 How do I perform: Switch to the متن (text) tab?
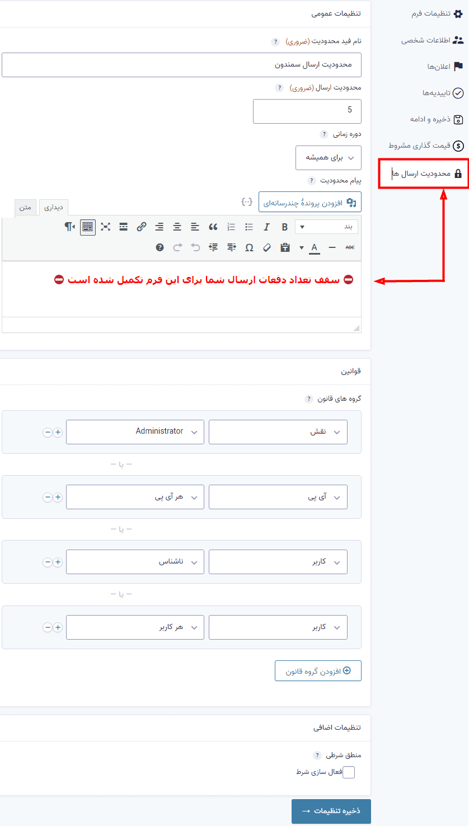pos(26,207)
